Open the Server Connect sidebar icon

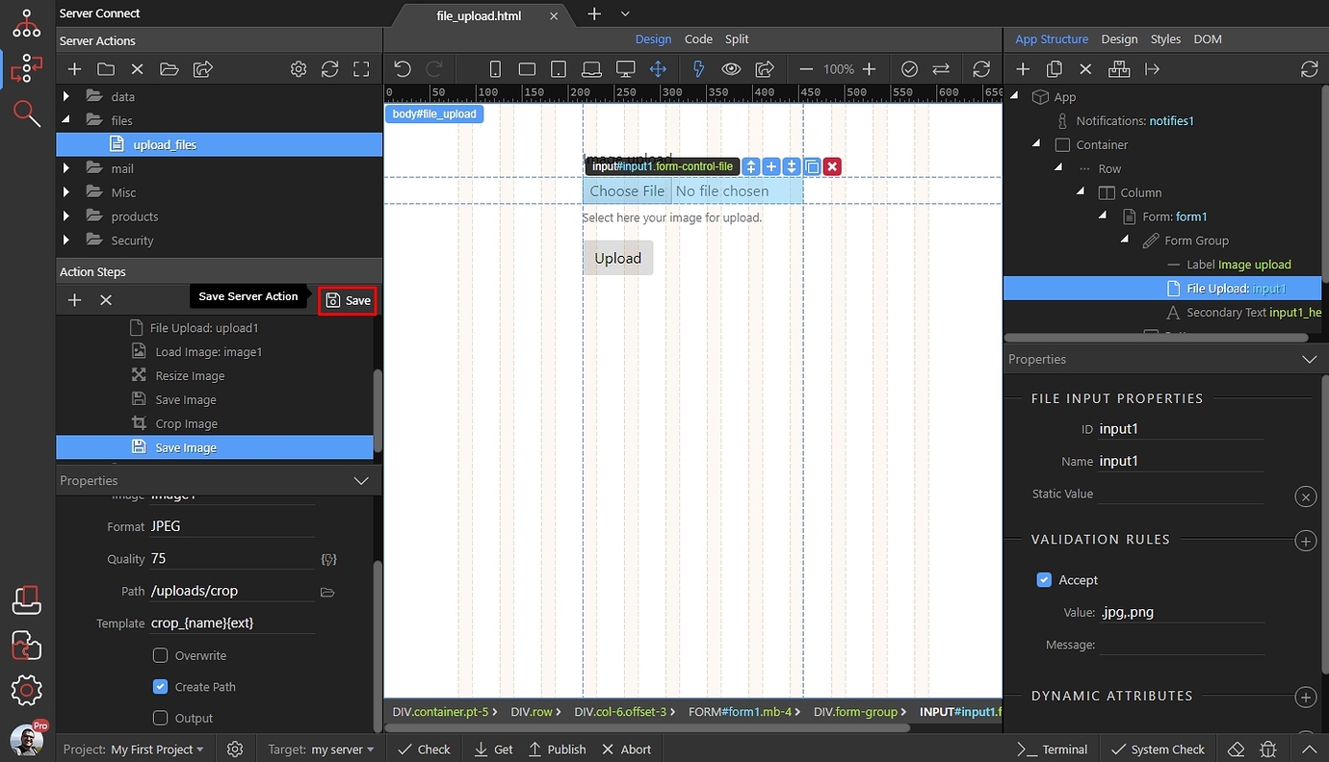click(x=27, y=69)
